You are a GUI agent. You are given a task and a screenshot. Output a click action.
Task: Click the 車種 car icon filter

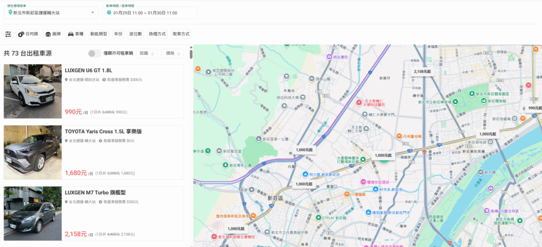pyautogui.click(x=70, y=34)
